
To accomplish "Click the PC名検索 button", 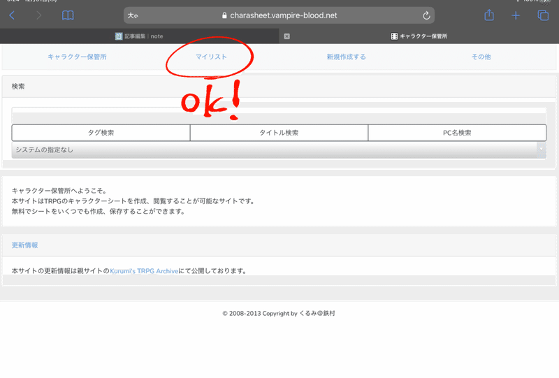I will [x=457, y=133].
